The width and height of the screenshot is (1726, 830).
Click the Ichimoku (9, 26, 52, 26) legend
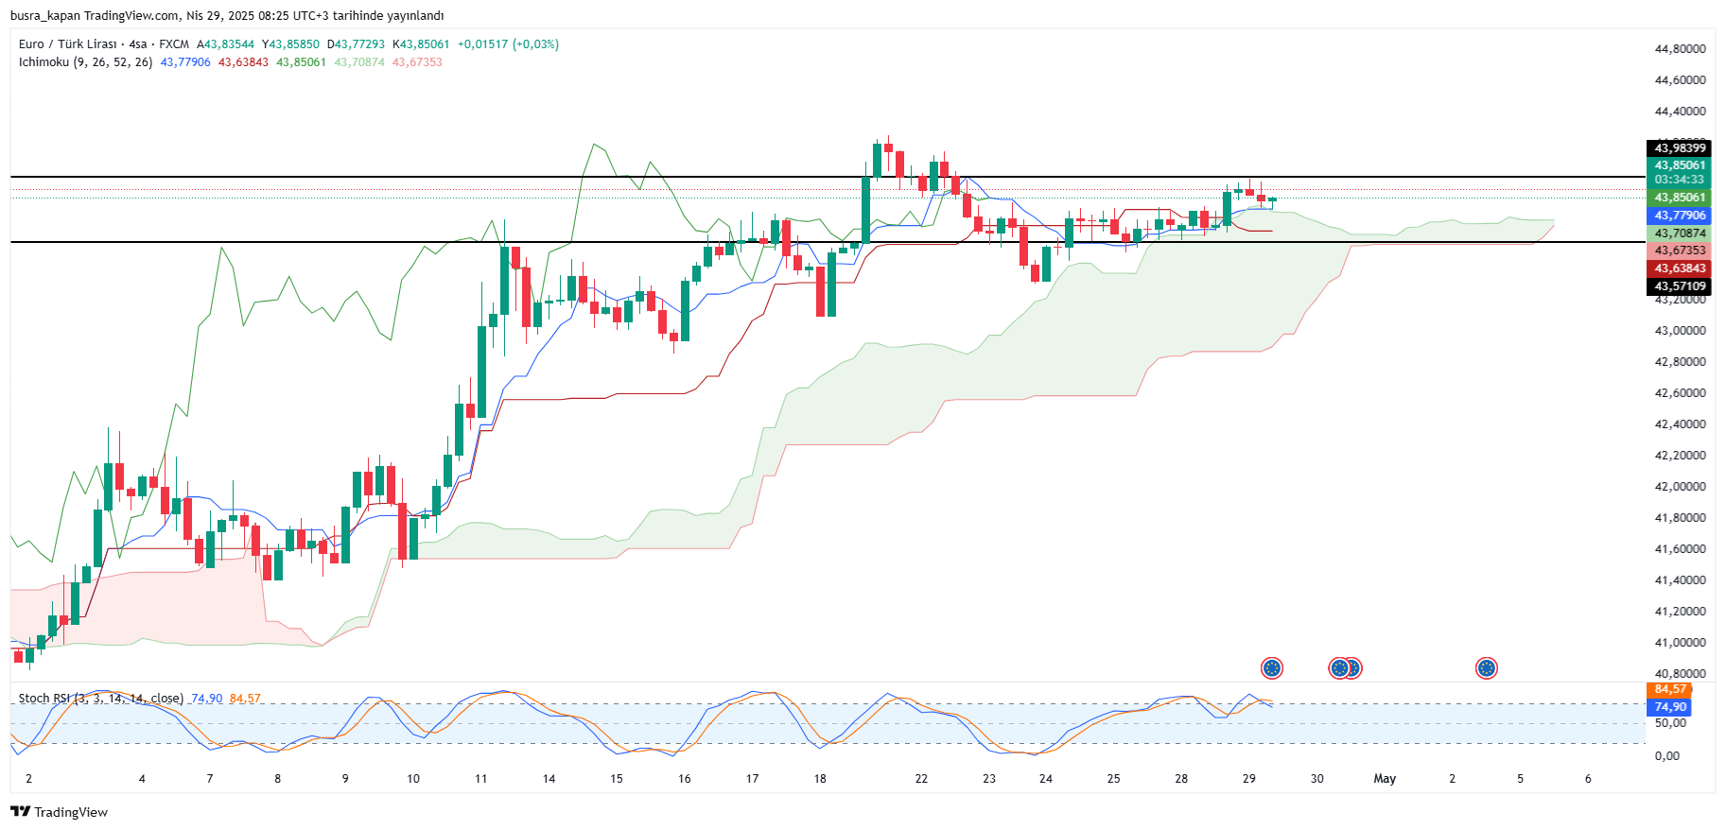[x=85, y=62]
